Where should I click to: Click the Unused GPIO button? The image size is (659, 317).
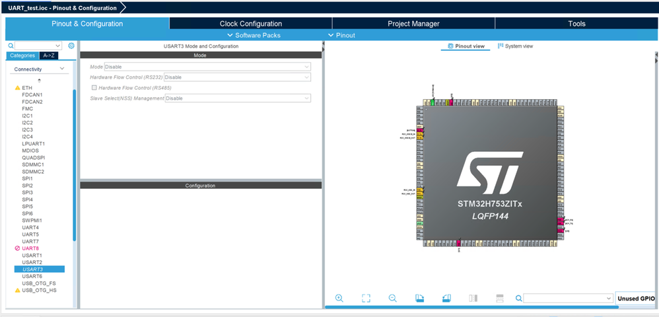pos(635,299)
